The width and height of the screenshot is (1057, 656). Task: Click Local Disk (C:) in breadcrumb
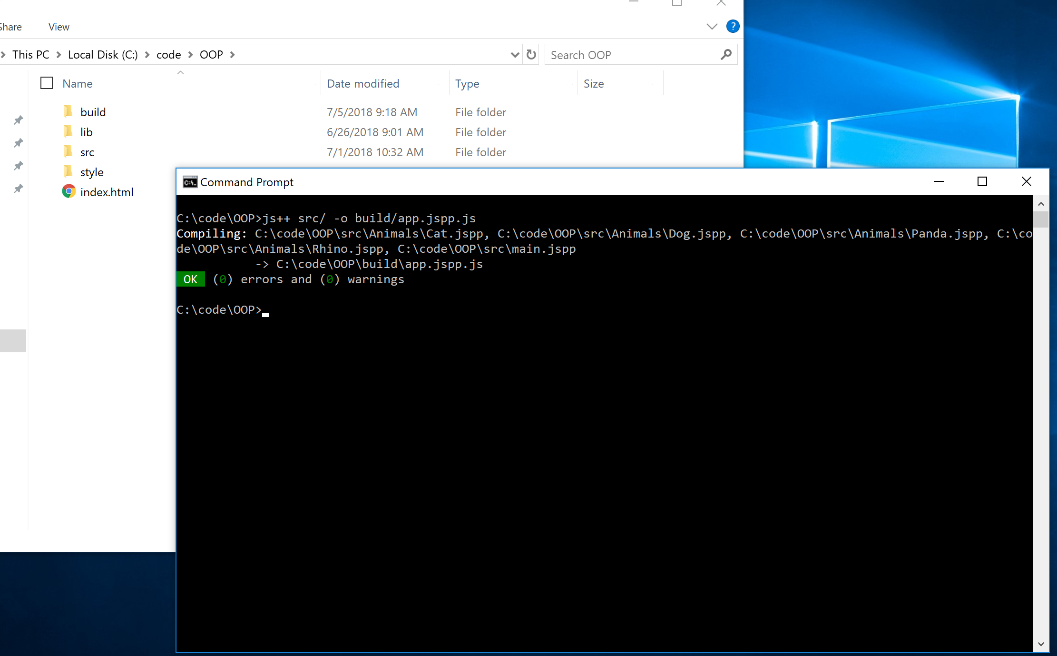pyautogui.click(x=103, y=55)
